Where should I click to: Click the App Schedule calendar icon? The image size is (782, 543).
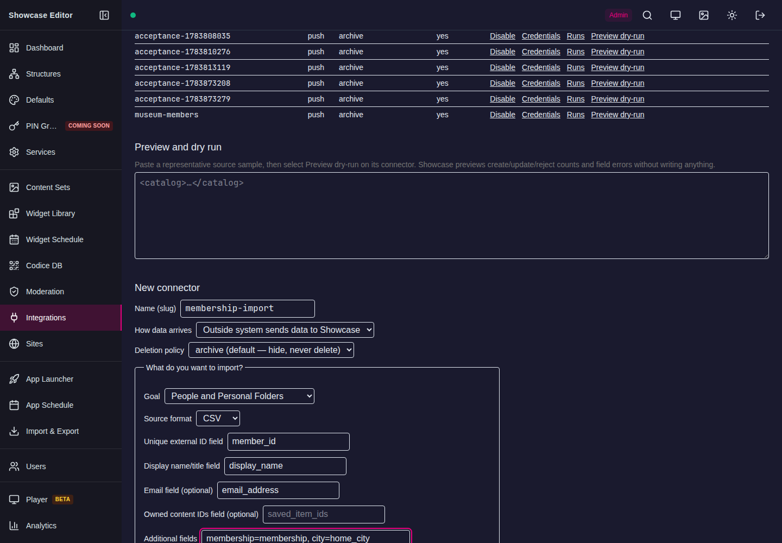point(14,405)
